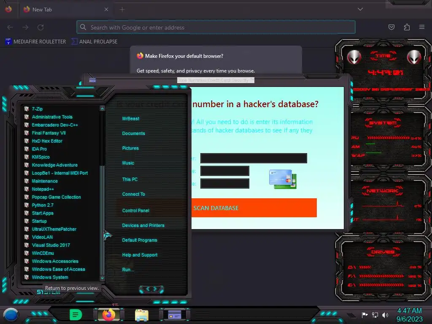Screen dimensions: 432x324
Task: Expand the Start Apps folder
Action: [x=43, y=213]
